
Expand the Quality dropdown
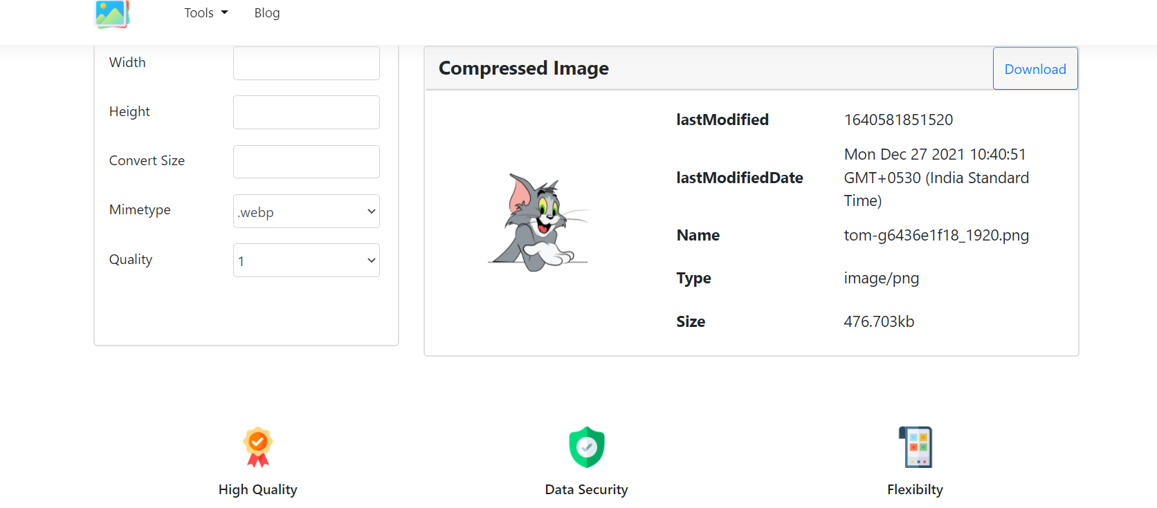[x=307, y=261]
